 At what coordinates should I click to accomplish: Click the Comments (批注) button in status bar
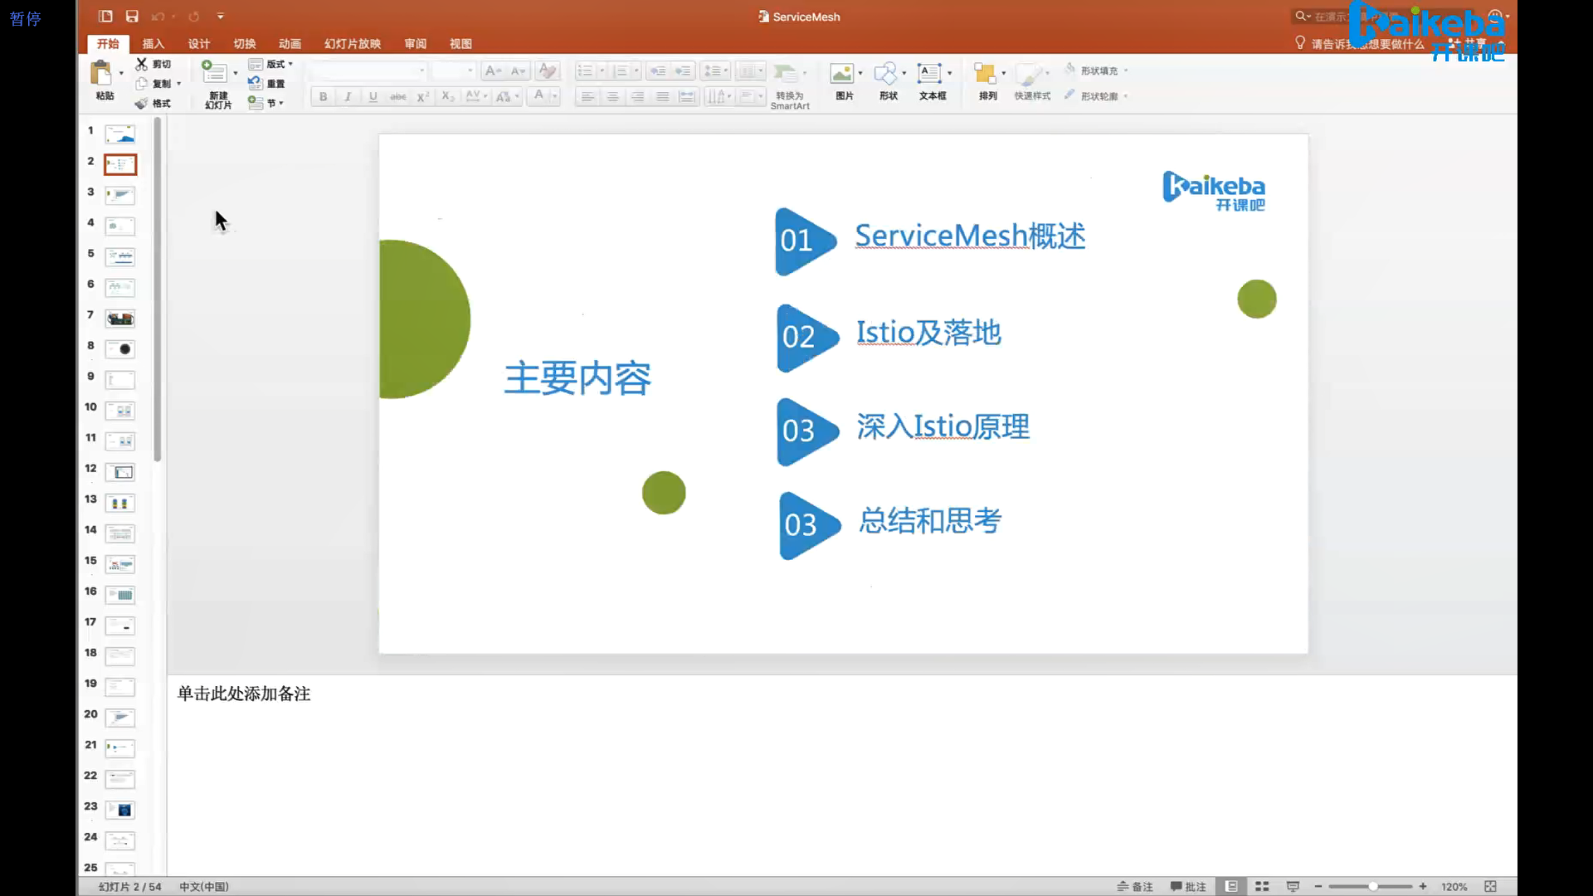(x=1188, y=886)
